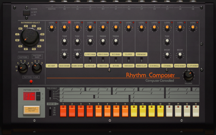
Task: Toggle the Power switch
Action: click(x=27, y=13)
